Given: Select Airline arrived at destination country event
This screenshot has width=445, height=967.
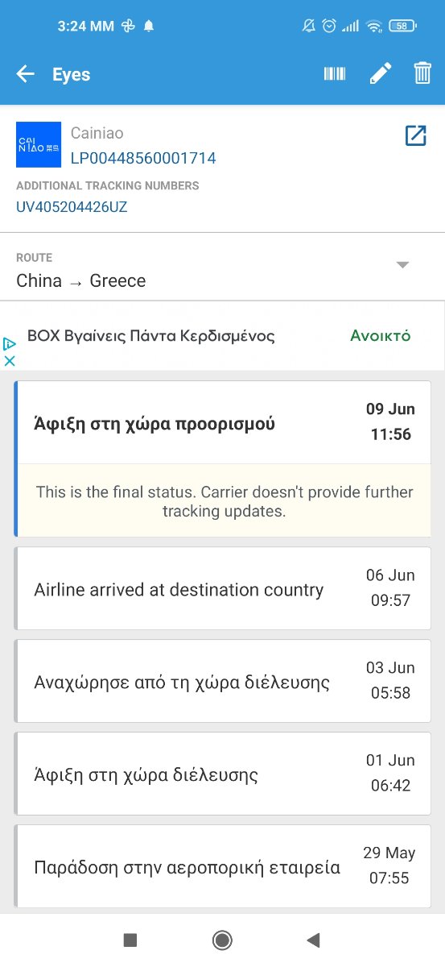Looking at the screenshot, I should click(222, 588).
